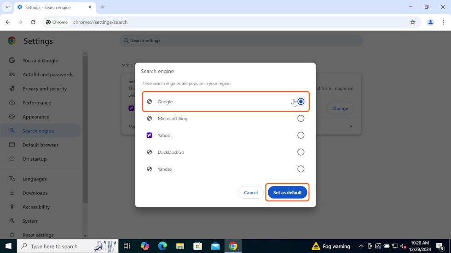Viewport: 451px width, 253px height.
Task: Open a new tab with plus icon
Action: click(x=103, y=7)
